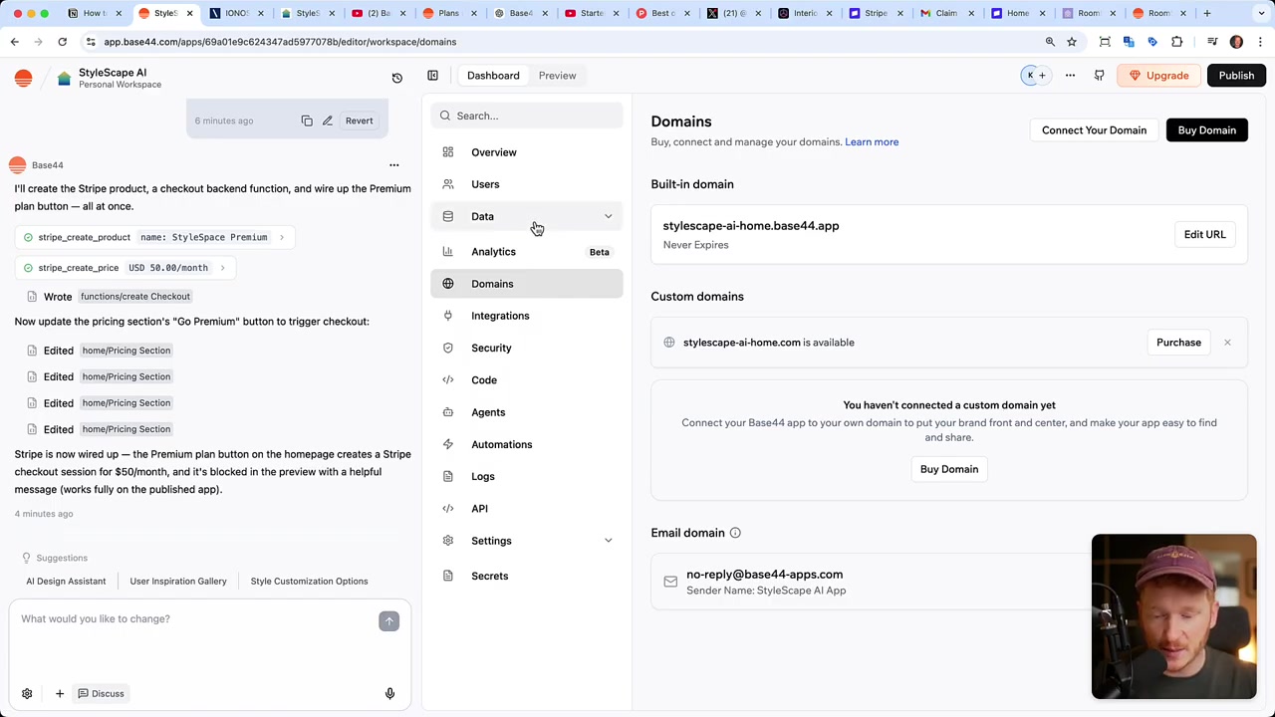
Task: Revert the earlier chat change
Action: 359,120
